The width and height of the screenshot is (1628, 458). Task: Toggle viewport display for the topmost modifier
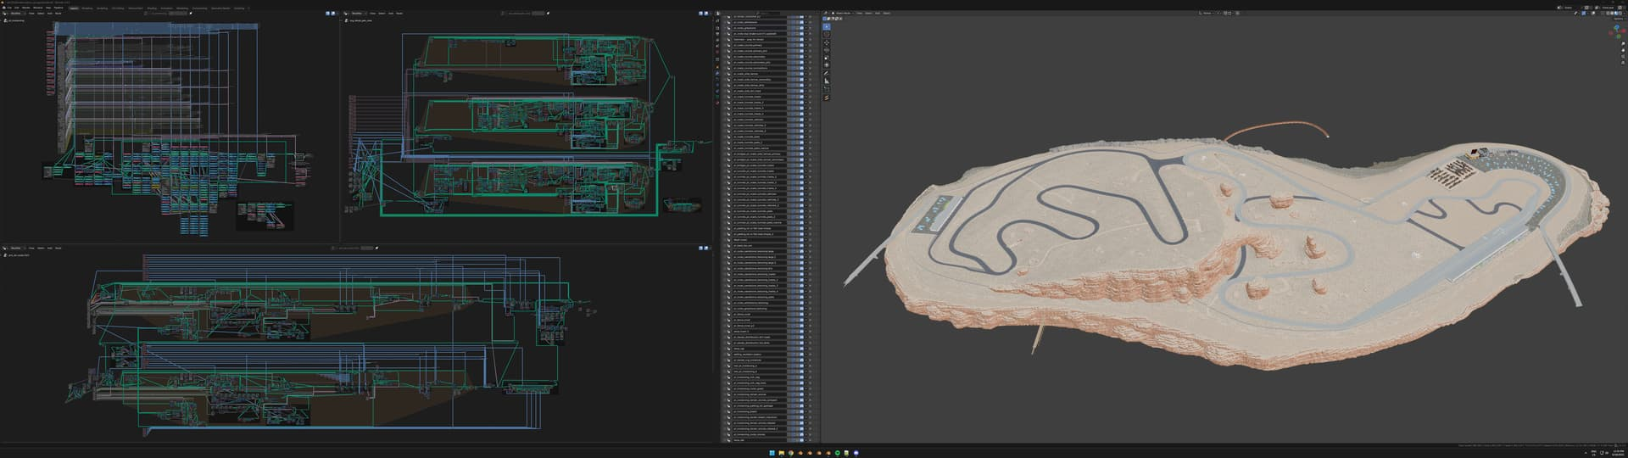tap(802, 17)
